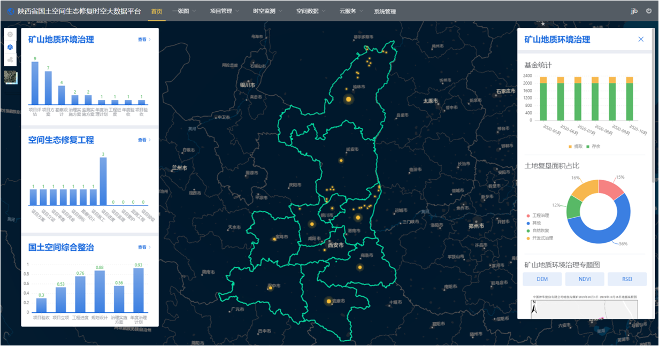The height and width of the screenshot is (346, 659).
Task: Toggle the 存余 legend item in fund chart
Action: [x=594, y=146]
